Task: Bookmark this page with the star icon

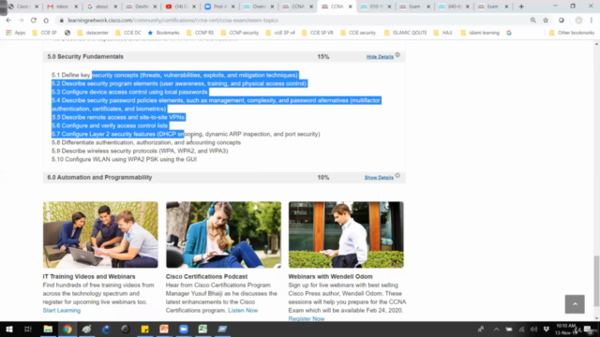Action: pyautogui.click(x=546, y=21)
